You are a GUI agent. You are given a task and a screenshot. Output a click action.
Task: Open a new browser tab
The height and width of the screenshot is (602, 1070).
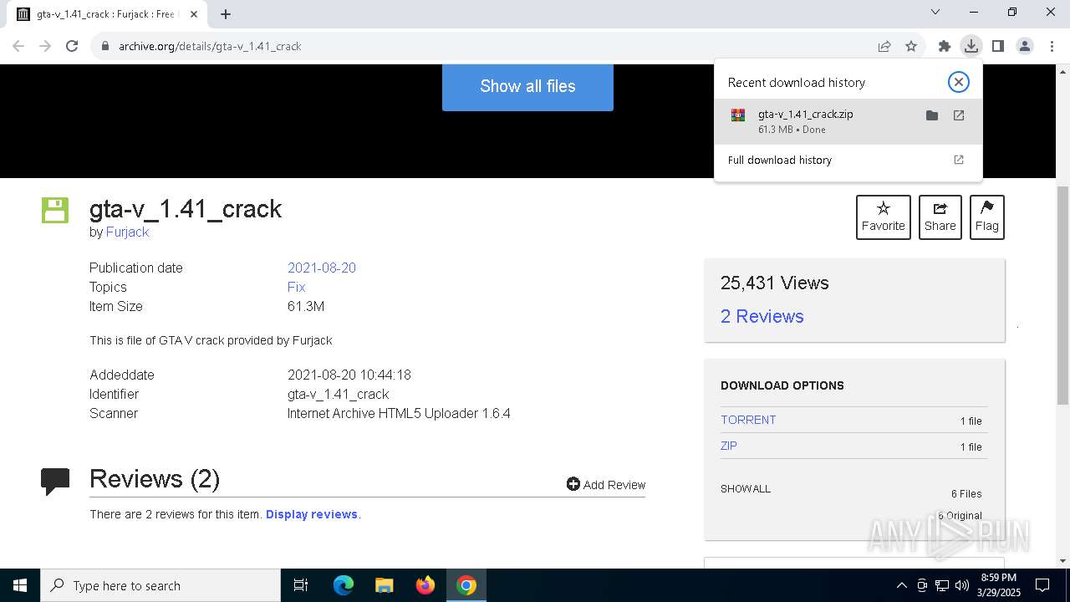pos(225,13)
